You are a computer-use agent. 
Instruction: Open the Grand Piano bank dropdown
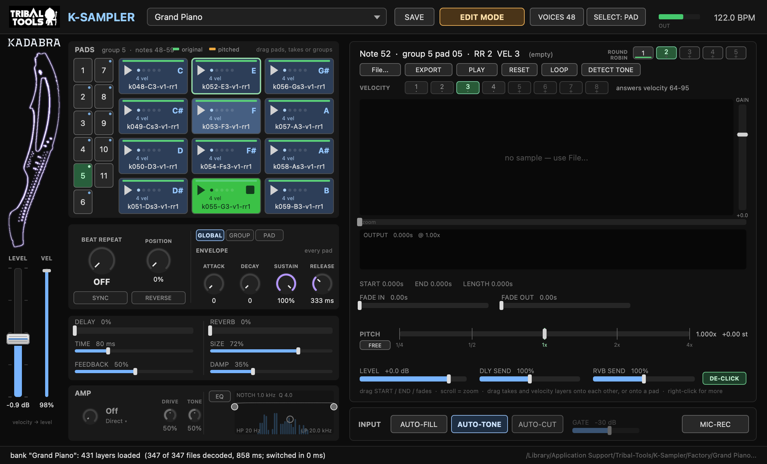(267, 17)
